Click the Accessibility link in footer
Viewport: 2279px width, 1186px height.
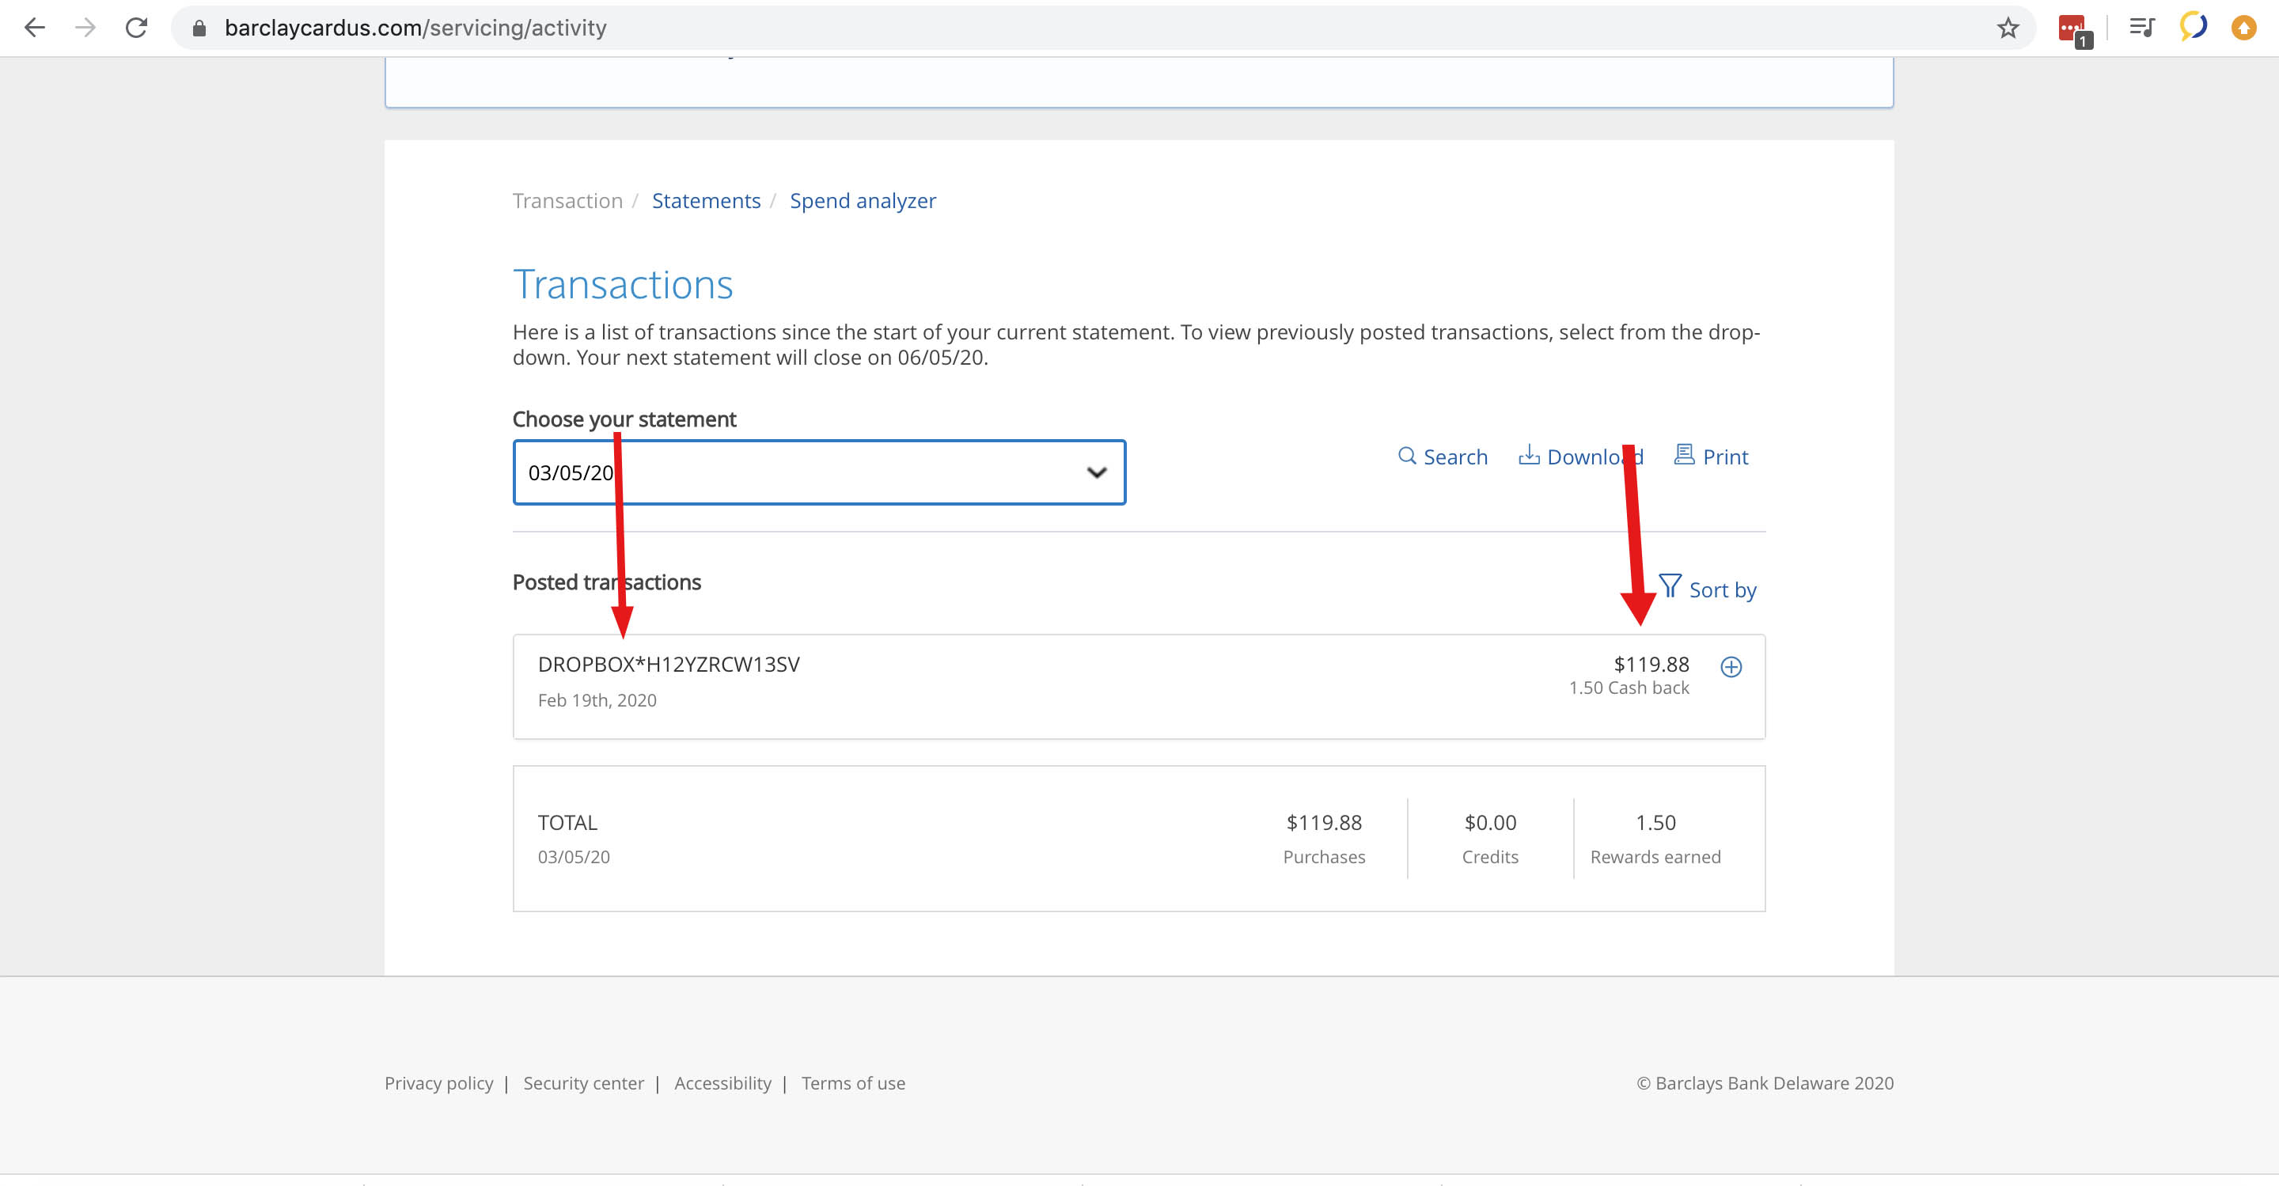[723, 1083]
